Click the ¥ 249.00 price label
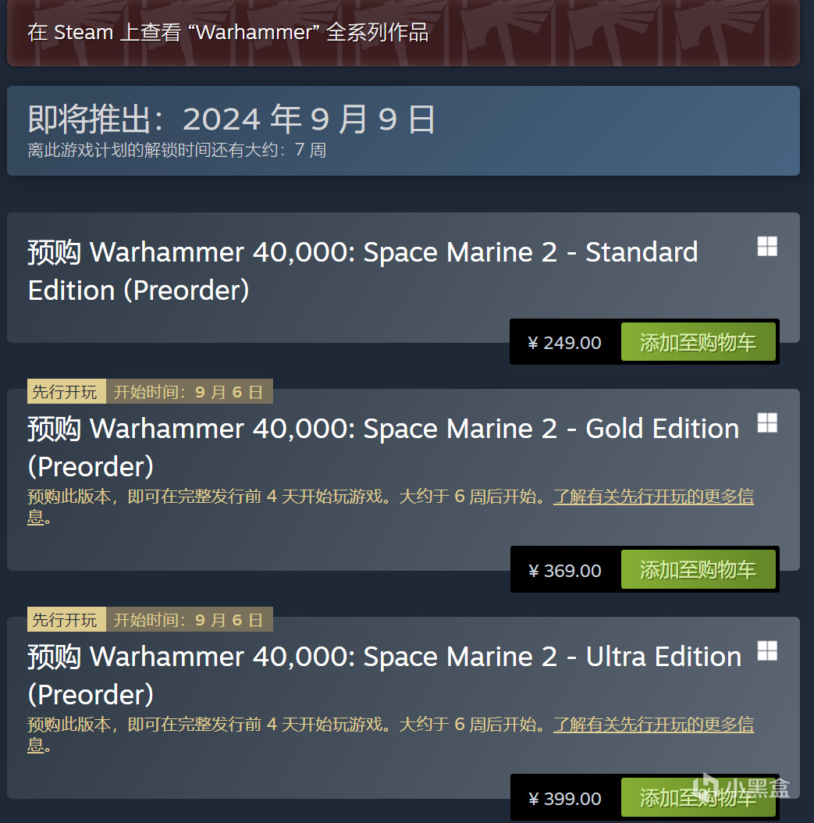The width and height of the screenshot is (814, 823). [x=564, y=343]
